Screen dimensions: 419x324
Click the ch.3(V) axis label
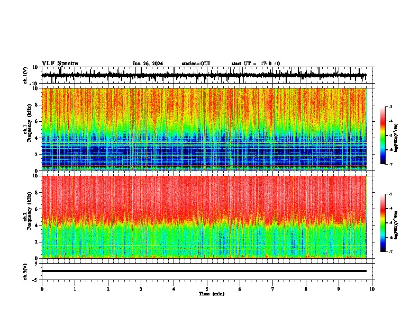click(25, 272)
